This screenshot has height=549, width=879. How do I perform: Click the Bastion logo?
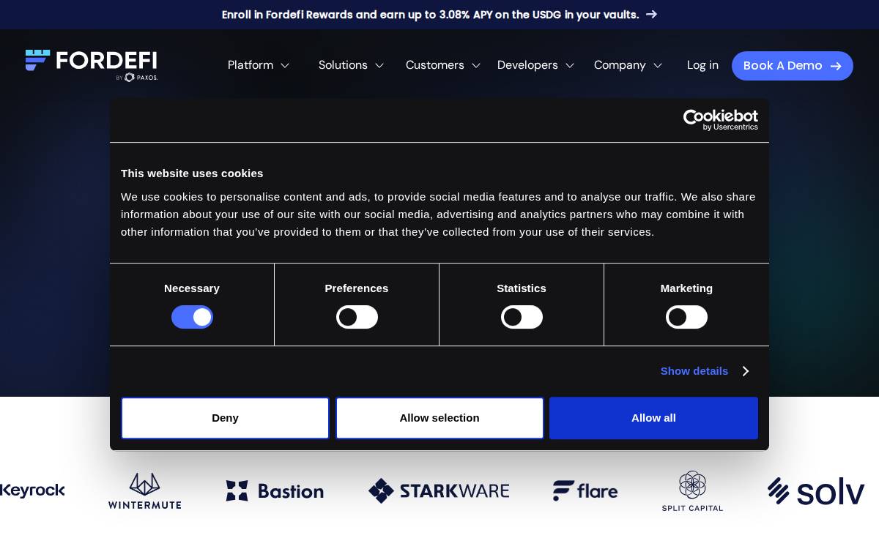pyautogui.click(x=275, y=490)
